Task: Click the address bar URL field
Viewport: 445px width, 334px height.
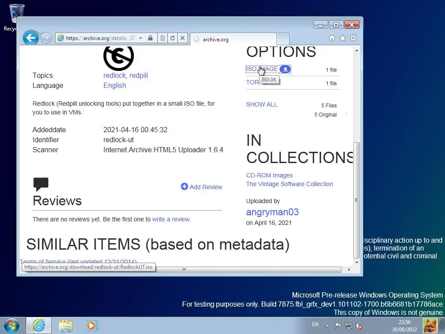Action: click(x=96, y=38)
